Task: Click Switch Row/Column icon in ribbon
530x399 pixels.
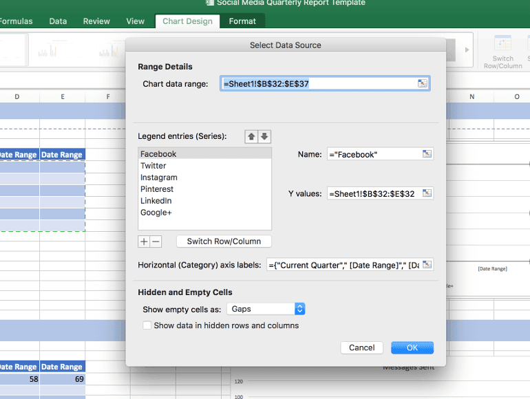Action: point(502,52)
